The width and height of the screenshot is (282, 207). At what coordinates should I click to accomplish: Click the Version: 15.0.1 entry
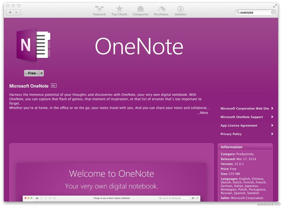point(232,164)
